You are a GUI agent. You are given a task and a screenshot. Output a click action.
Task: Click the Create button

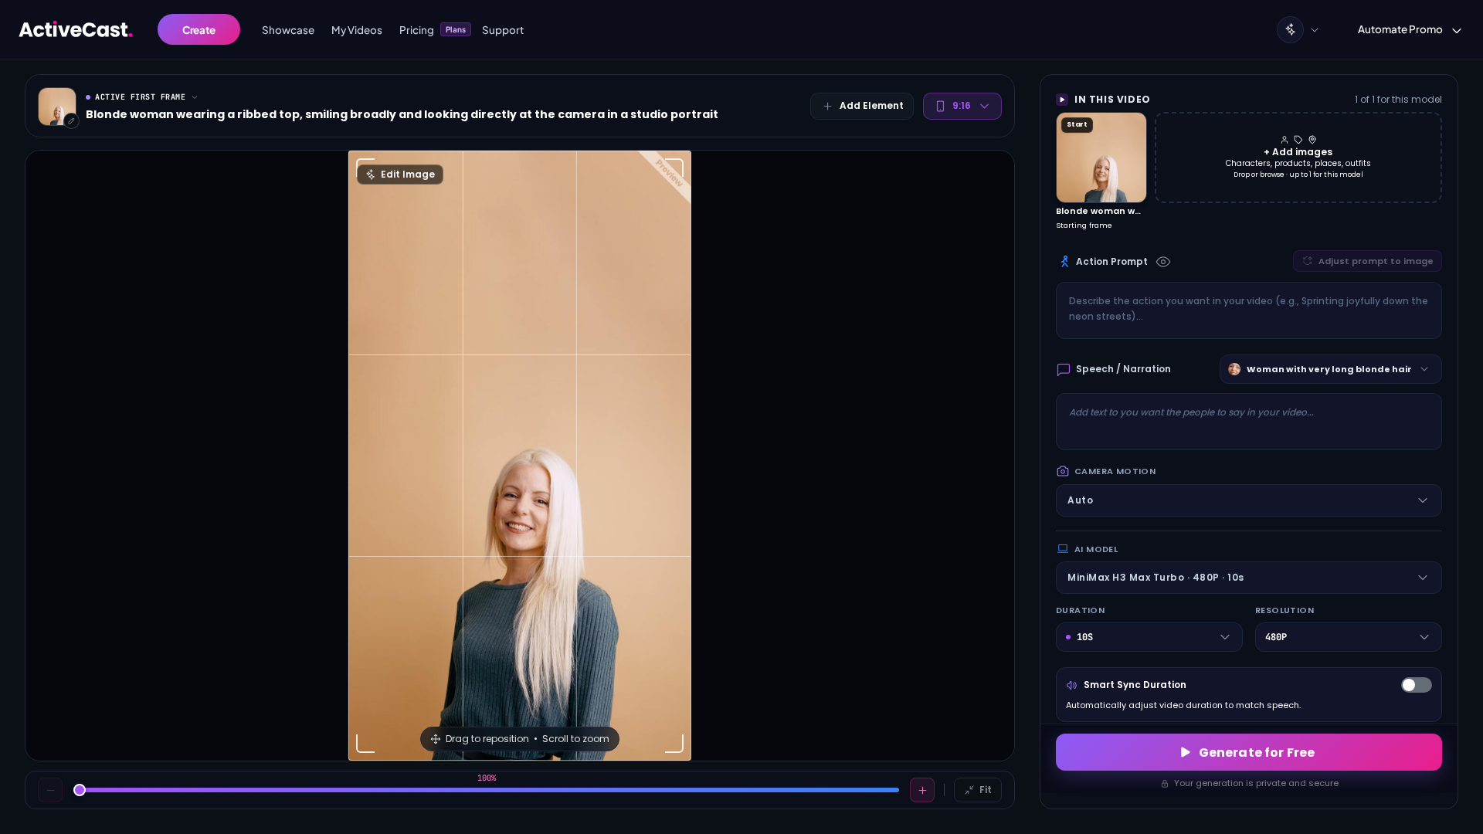[199, 29]
